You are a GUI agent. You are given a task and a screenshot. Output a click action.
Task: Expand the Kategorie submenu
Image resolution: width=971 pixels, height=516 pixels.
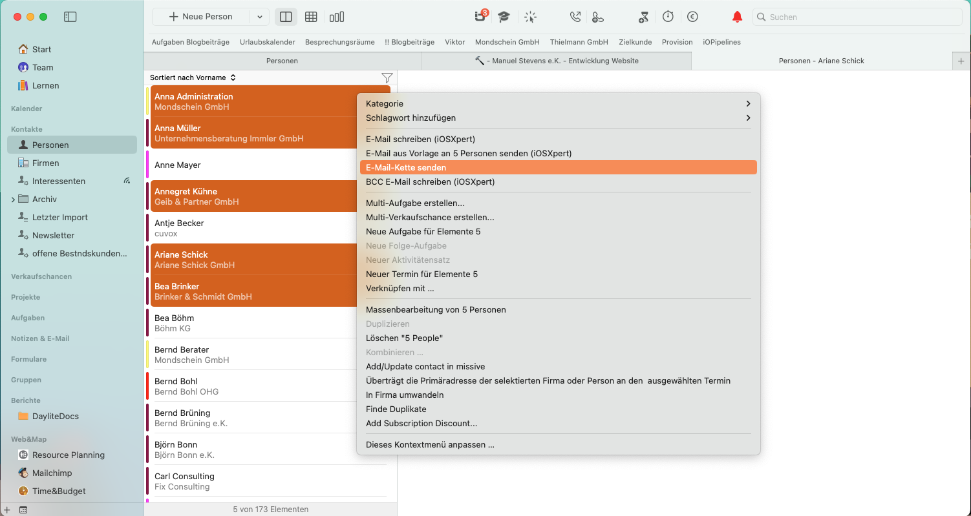[558, 103]
